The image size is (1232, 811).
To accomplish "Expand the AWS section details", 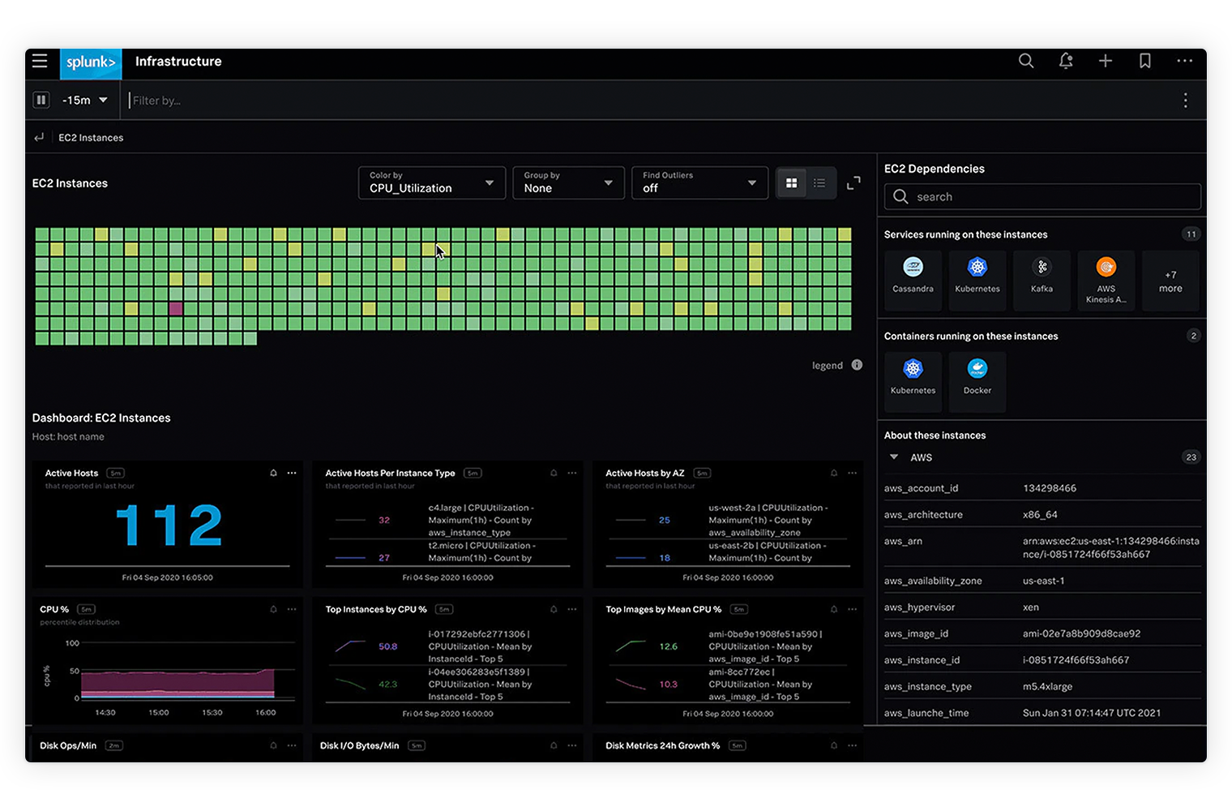I will [x=894, y=457].
